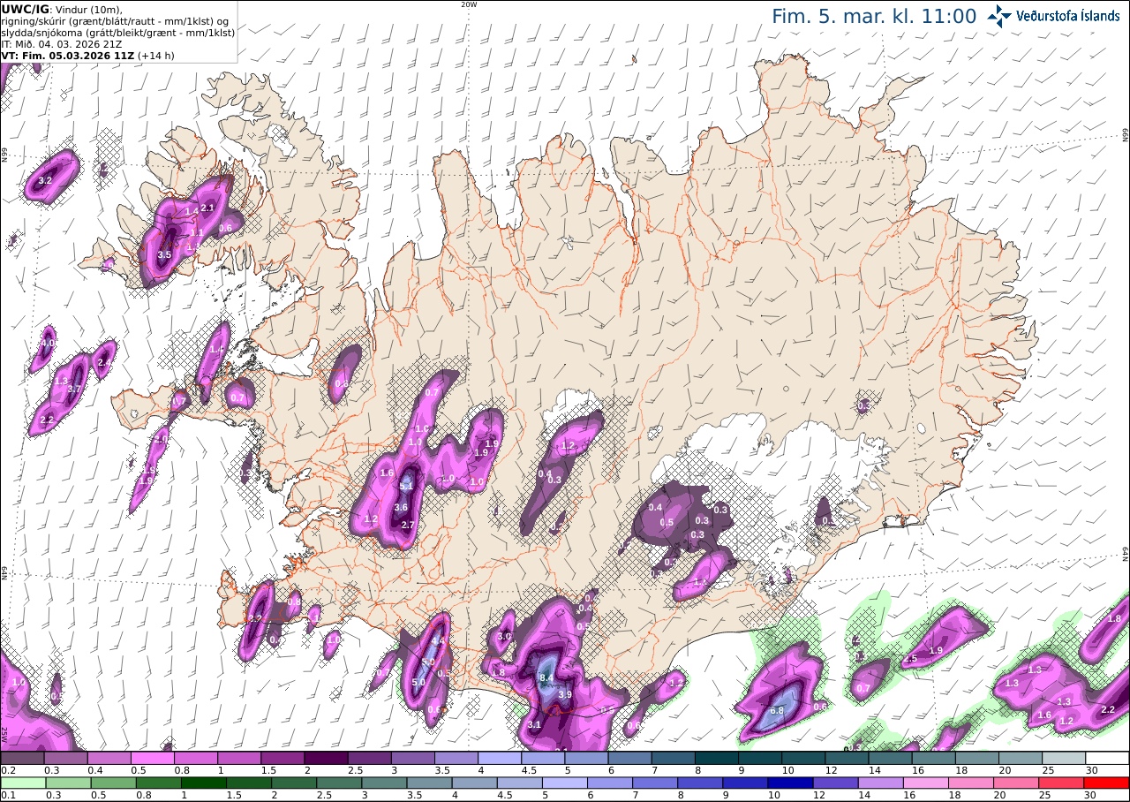Viewport: 1130px width, 802px height.
Task: Select the 3.5 lavender swatch in the snow legend row
Action: [456, 758]
